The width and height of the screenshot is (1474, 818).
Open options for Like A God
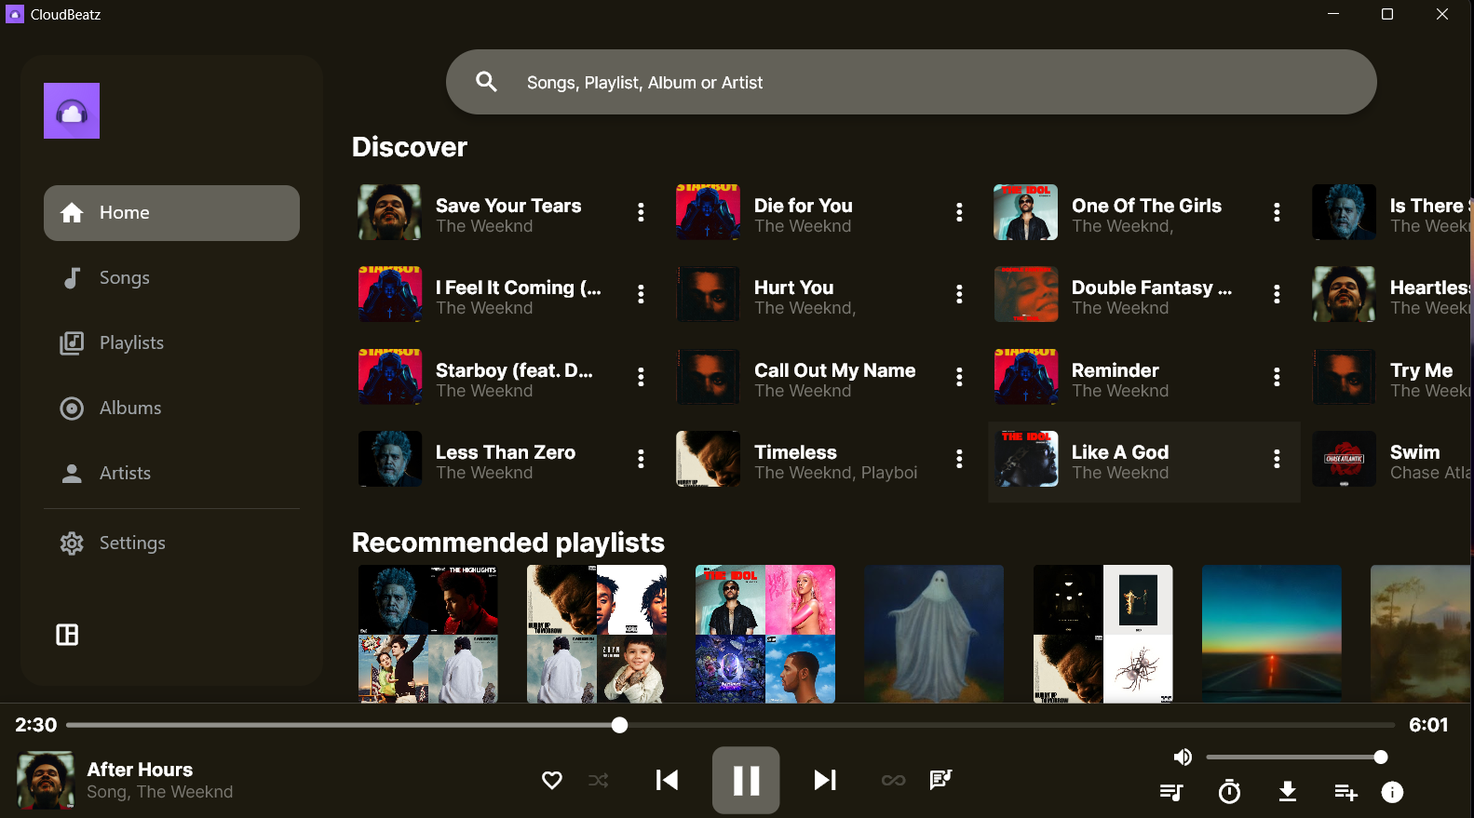point(1277,459)
